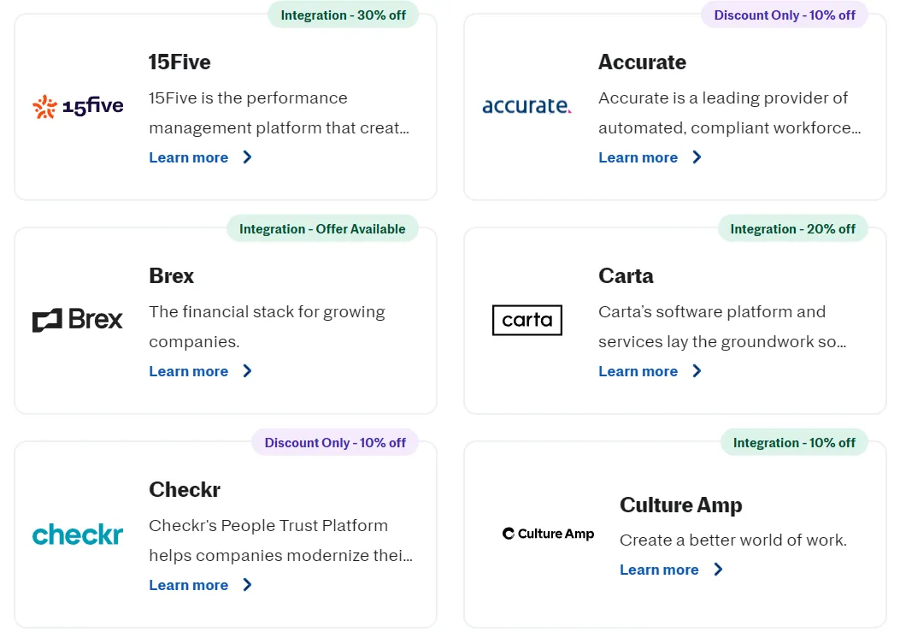
Task: Click the Checkr logo
Action: pyautogui.click(x=78, y=535)
